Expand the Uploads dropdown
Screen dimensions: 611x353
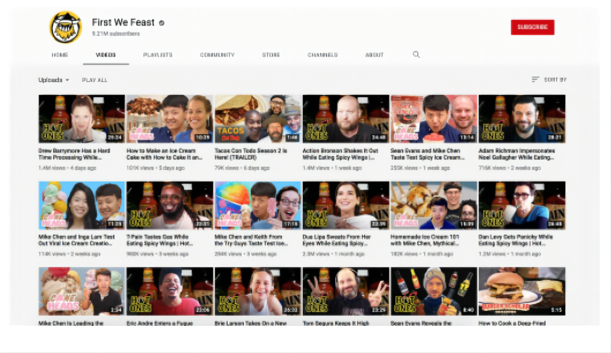pyautogui.click(x=53, y=80)
